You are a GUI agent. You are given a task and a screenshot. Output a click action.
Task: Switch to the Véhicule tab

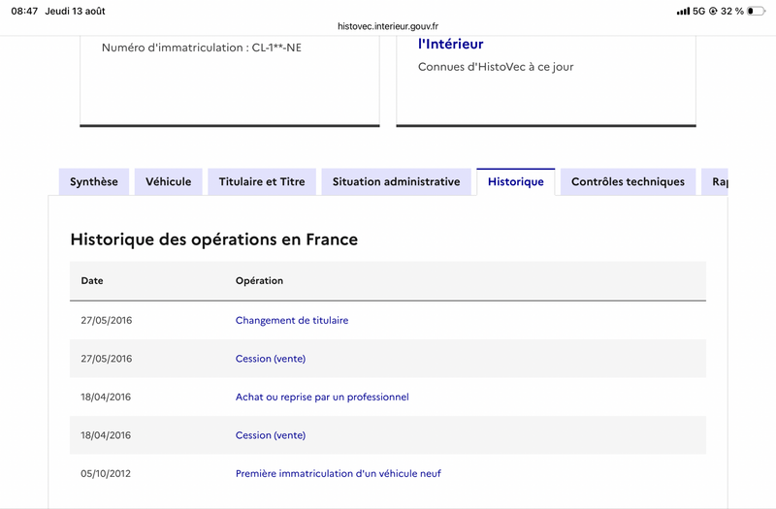168,181
